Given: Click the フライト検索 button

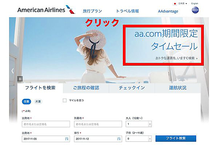Looking at the screenshot, I should point(176,138).
